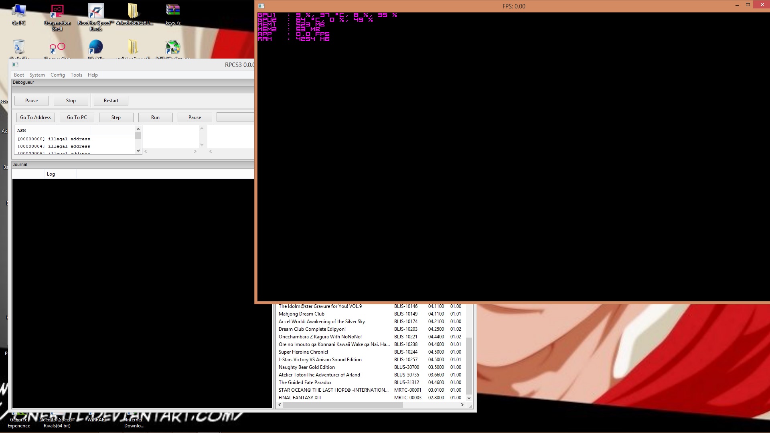Select Accel World: Awakening of the Silver Sky

tap(370, 322)
